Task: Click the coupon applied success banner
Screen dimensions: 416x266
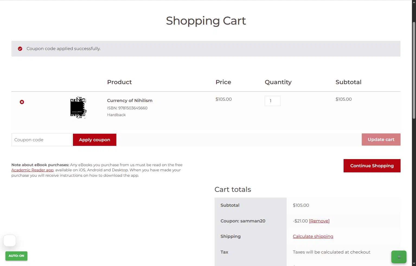Action: (206, 49)
